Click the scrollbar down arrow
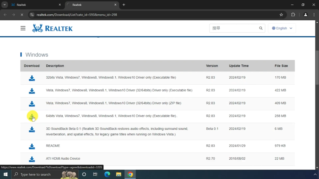The height and width of the screenshot is (179, 319). coord(317,168)
